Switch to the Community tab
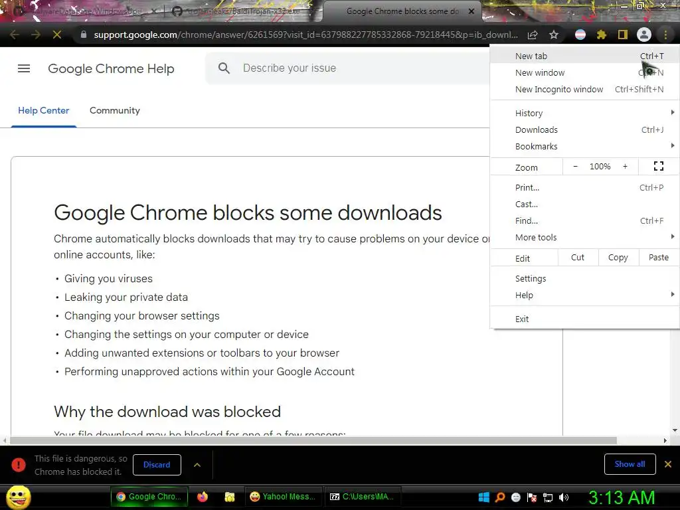This screenshot has width=680, height=510. 114,111
